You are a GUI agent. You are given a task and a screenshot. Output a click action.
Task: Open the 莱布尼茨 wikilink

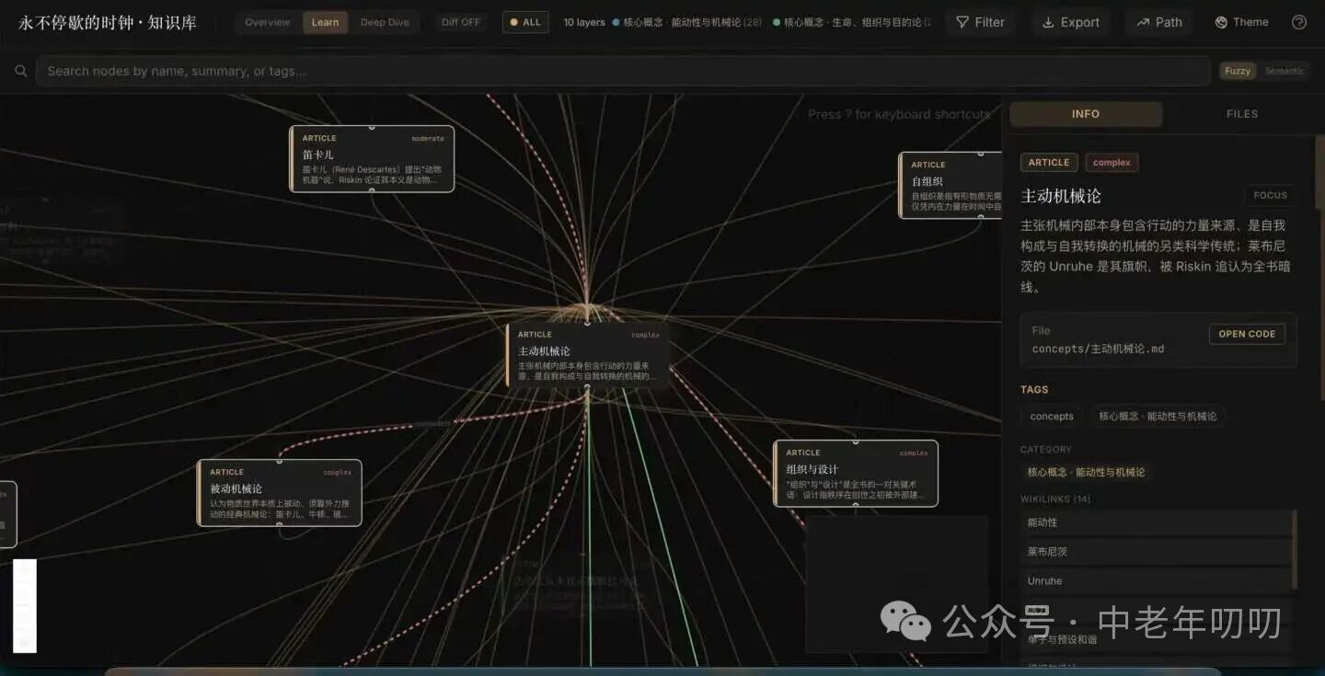coord(1156,552)
